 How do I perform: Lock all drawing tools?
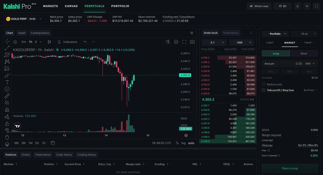tap(7, 124)
